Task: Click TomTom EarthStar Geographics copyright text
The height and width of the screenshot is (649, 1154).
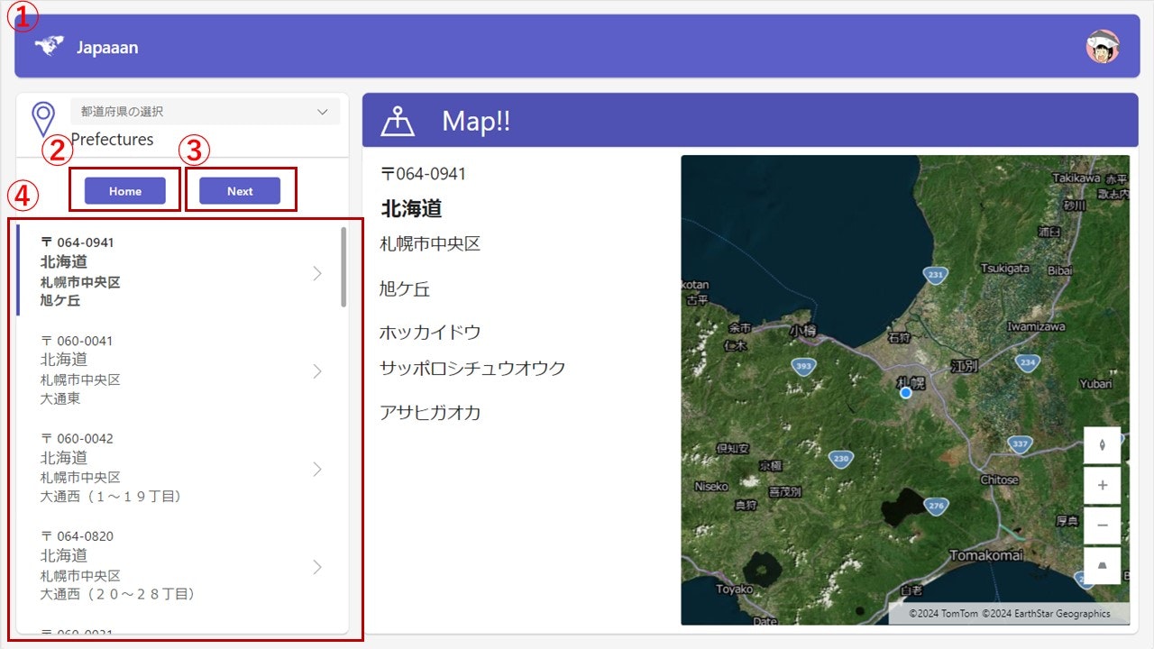Action: pos(1009,614)
